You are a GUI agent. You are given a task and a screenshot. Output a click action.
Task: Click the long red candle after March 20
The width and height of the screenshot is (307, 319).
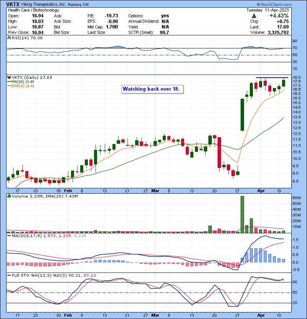tap(220, 153)
